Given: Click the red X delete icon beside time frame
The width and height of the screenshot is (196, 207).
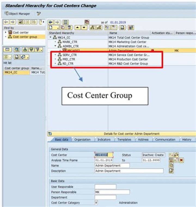Looking at the screenshot, I should click(181, 160).
